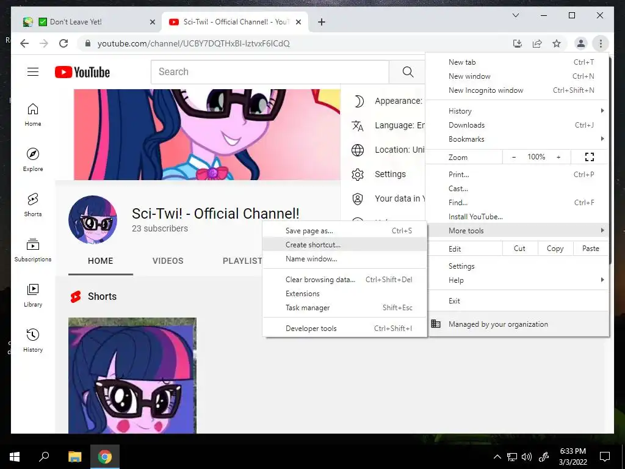Screen dimensions: 625x469
Task: Click the Language translate icon
Action: pyautogui.click(x=358, y=126)
